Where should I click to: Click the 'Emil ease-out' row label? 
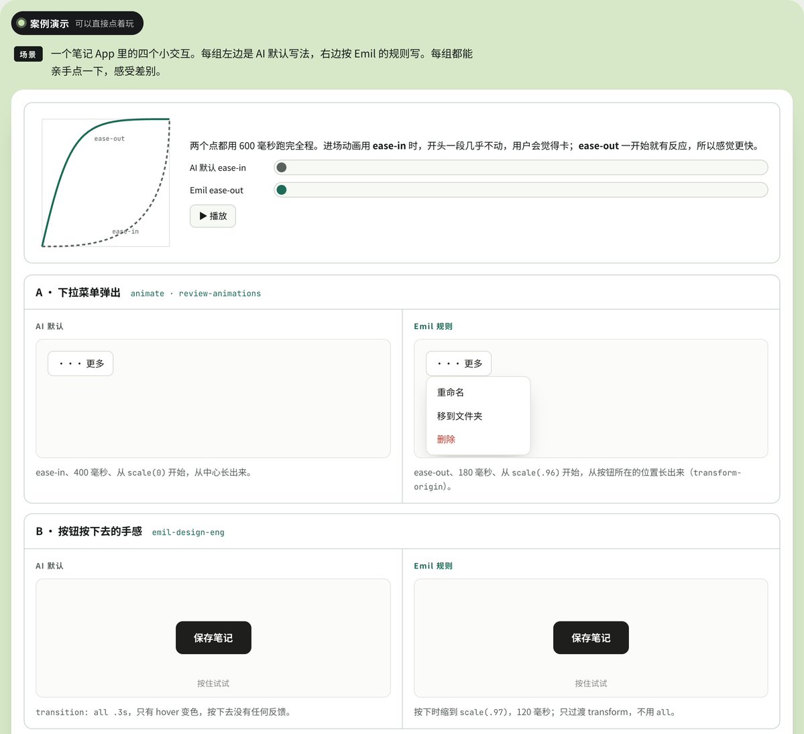click(217, 190)
